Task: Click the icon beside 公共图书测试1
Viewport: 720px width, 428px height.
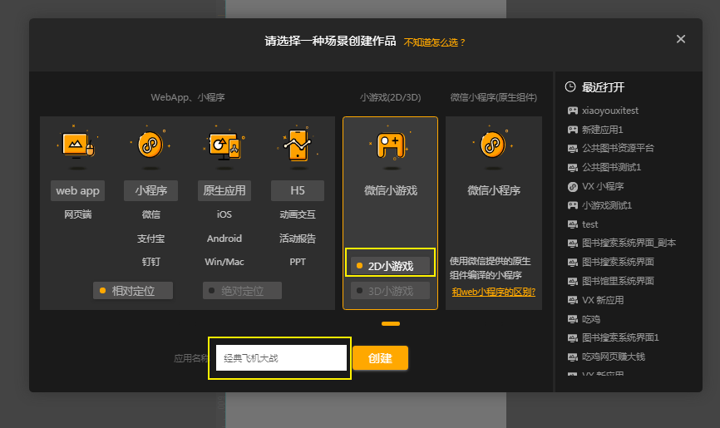Action: [x=573, y=168]
